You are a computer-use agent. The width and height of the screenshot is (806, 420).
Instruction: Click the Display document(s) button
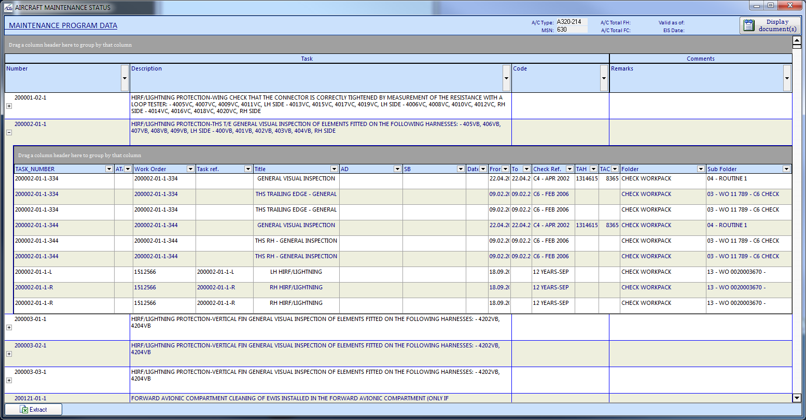point(773,25)
